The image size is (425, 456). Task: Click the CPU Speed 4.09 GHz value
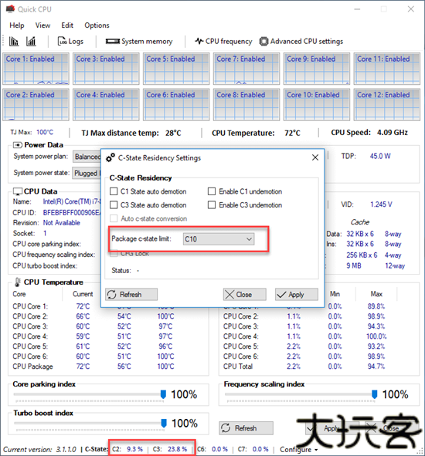[393, 133]
